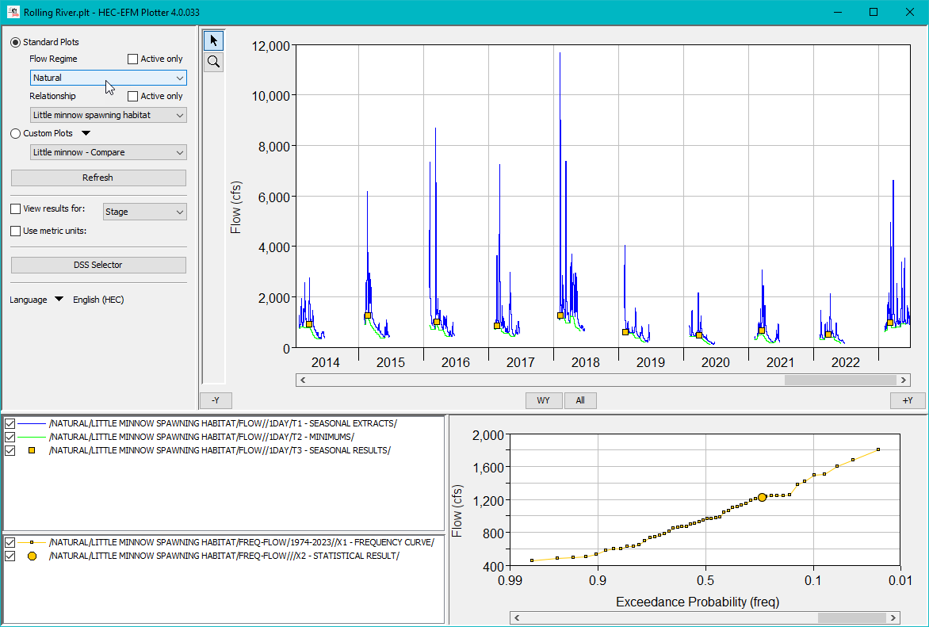This screenshot has width=929, height=627.
Task: Click the frequency plot horizontal scrollbar thumb
Action: pos(851,617)
